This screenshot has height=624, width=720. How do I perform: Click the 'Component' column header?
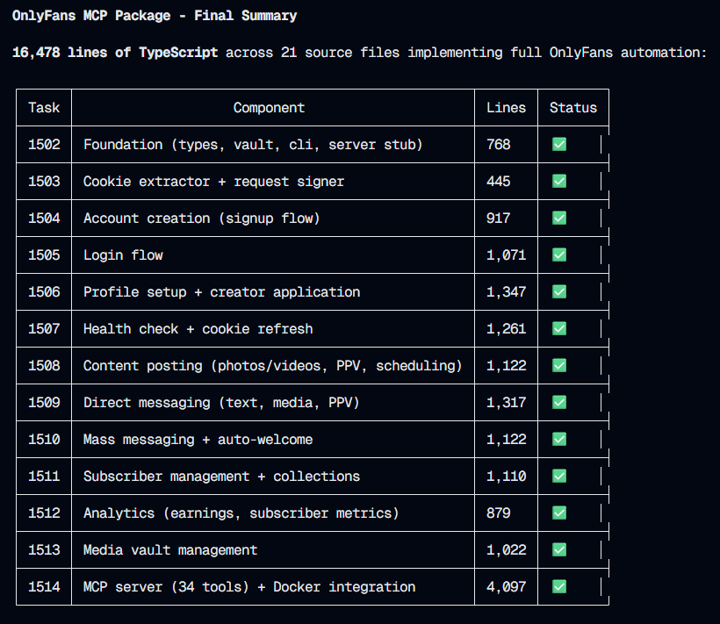coord(269,107)
